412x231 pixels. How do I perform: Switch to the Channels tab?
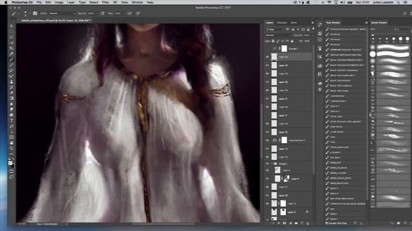pos(282,23)
